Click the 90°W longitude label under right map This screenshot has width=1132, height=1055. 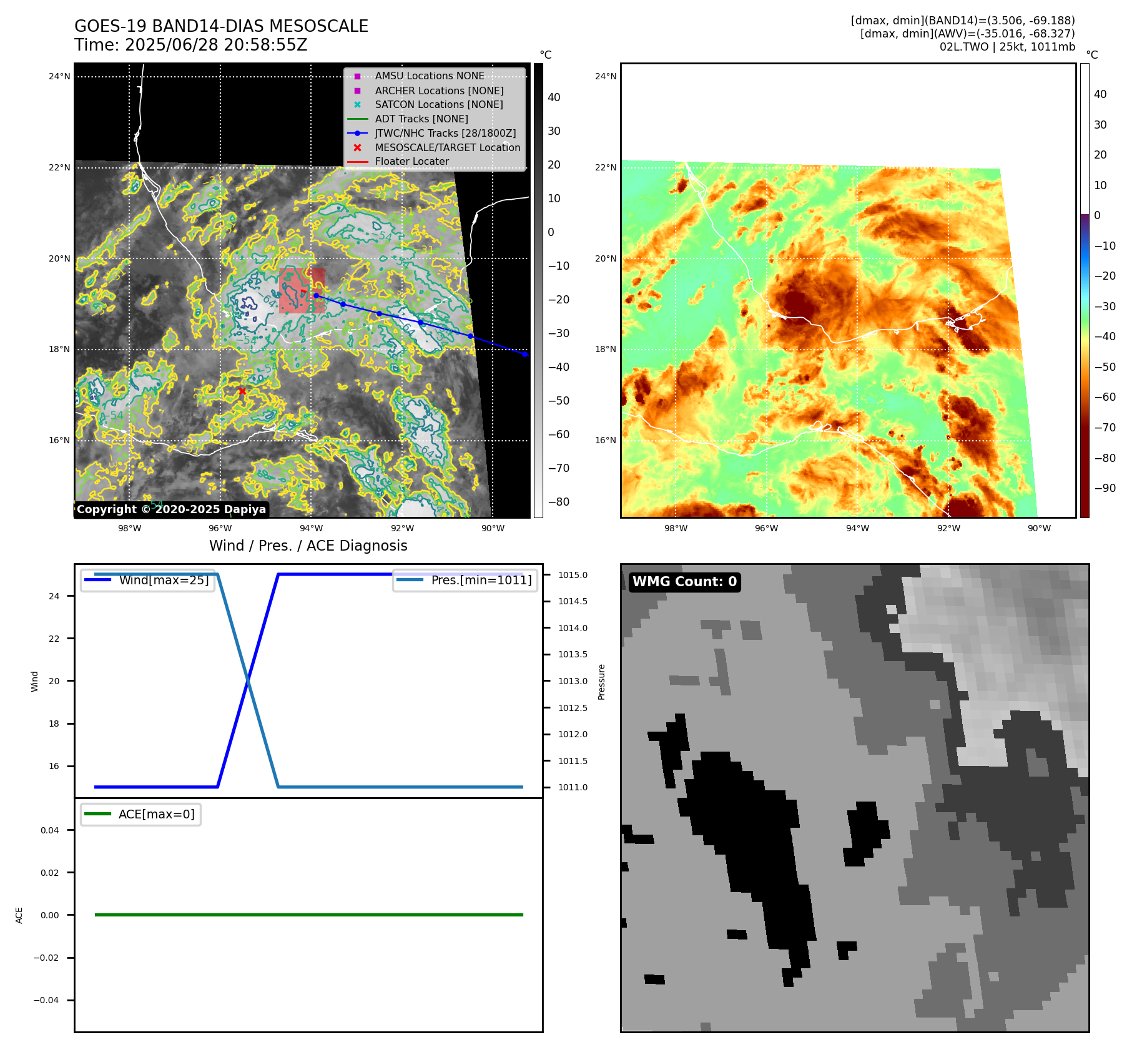point(1040,528)
